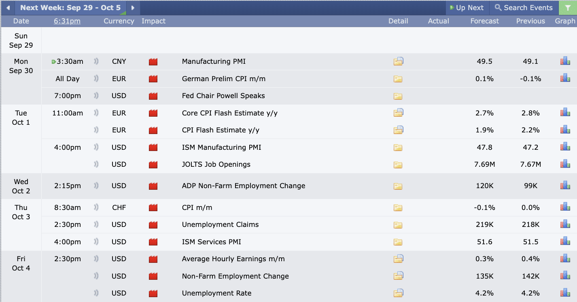Toggle sound alert for German Prelim CPI
Screen dimensions: 577x302
96,79
